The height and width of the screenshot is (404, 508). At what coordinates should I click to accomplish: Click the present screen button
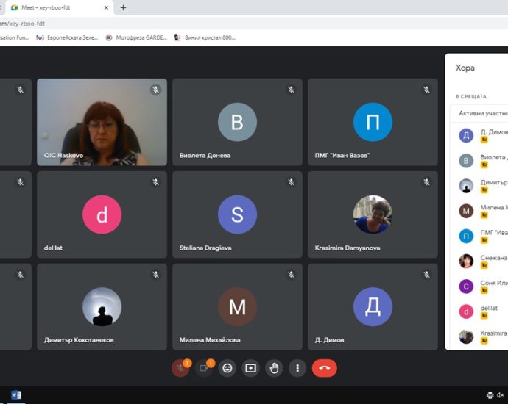[250, 368]
